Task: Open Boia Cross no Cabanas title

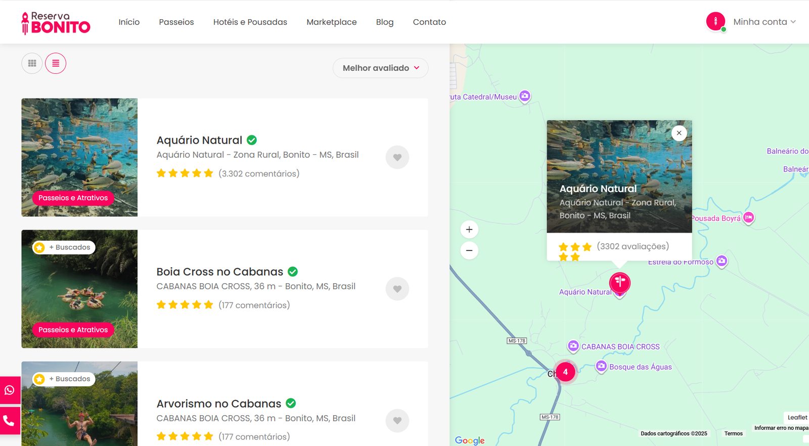Action: pyautogui.click(x=220, y=272)
